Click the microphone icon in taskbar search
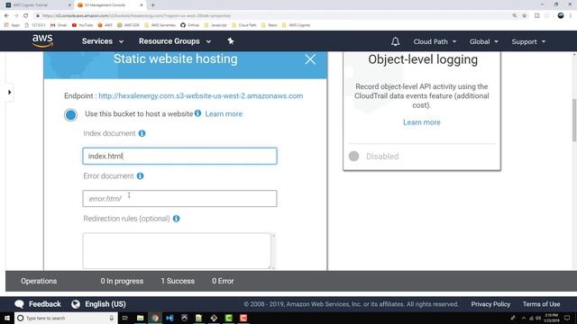The width and height of the screenshot is (577, 324). click(112, 318)
